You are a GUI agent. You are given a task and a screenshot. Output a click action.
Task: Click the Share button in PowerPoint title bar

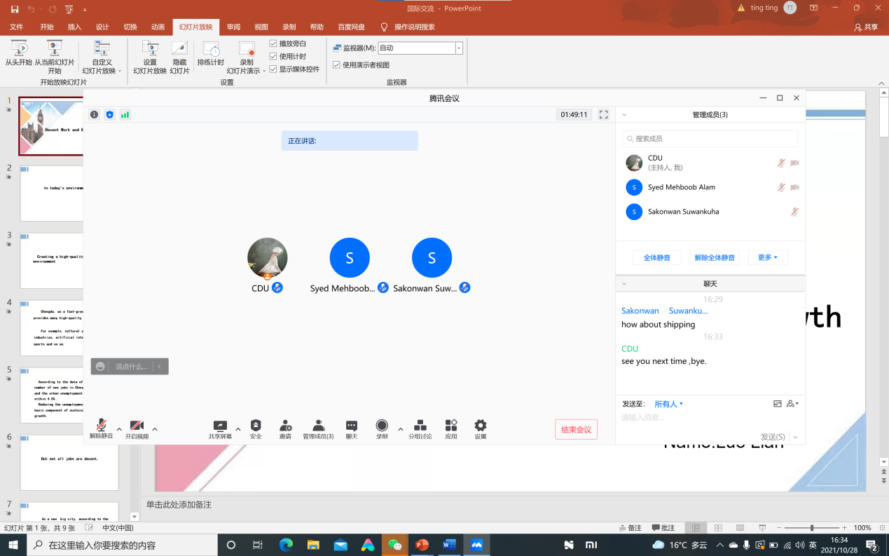point(867,27)
